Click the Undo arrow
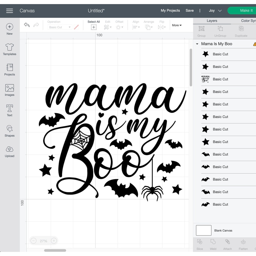This screenshot has width=256, height=256. [x=27, y=25]
